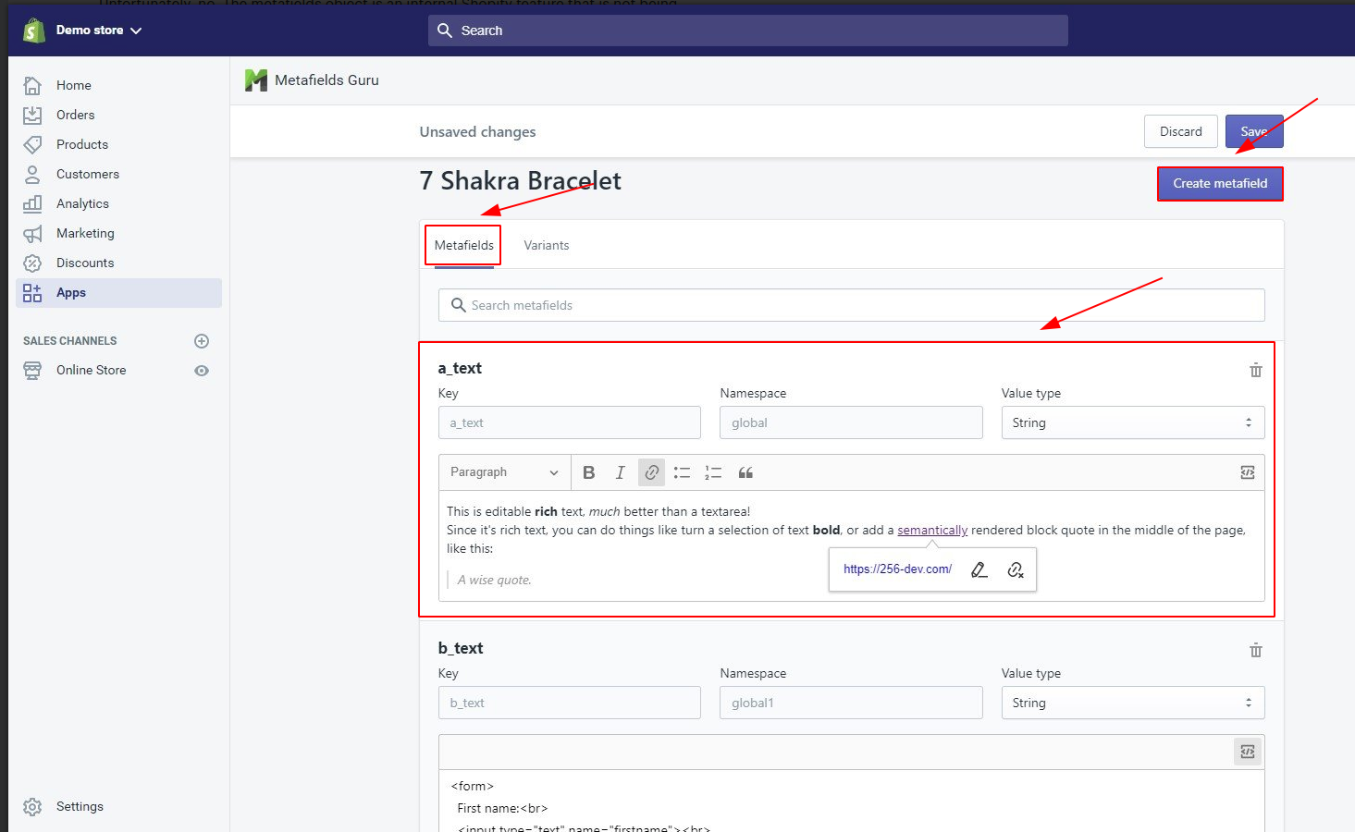Open Orders in sidebar

(x=76, y=115)
